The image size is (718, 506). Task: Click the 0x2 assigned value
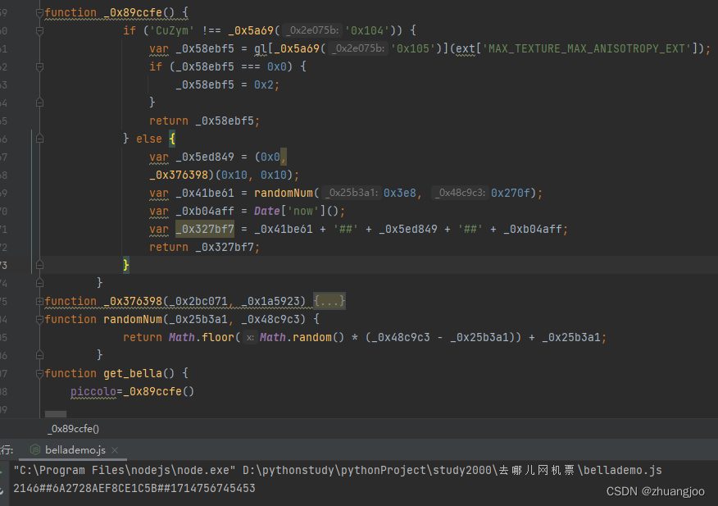click(264, 84)
